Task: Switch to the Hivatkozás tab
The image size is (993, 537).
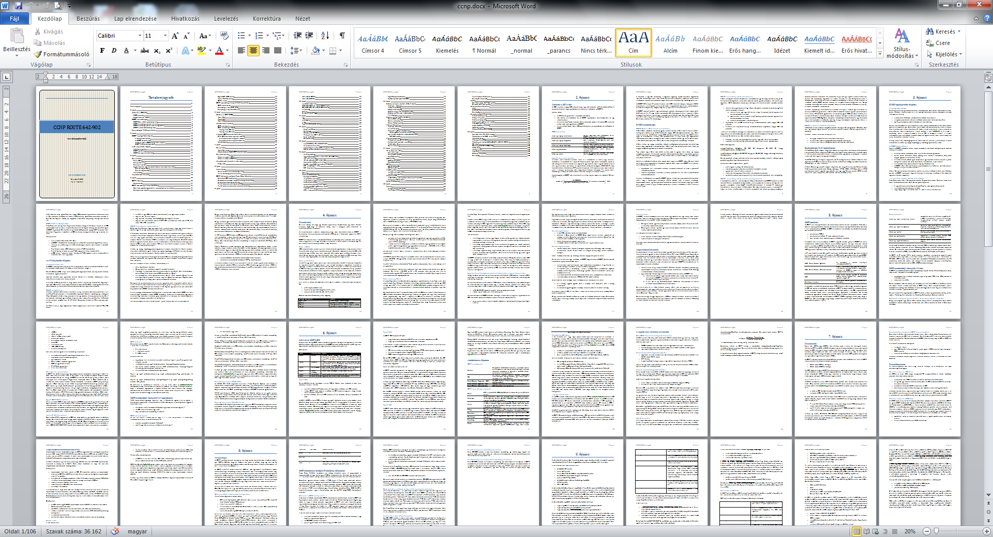Action: (x=185, y=19)
